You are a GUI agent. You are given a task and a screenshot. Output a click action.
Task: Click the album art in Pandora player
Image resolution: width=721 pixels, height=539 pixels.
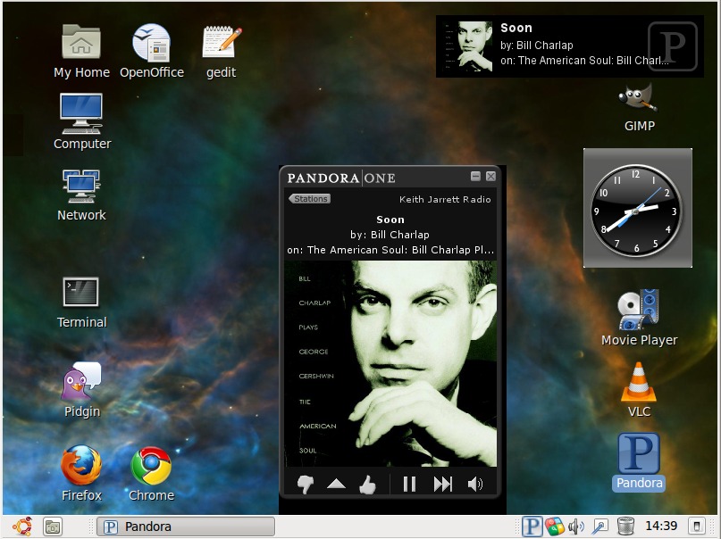[x=390, y=363]
